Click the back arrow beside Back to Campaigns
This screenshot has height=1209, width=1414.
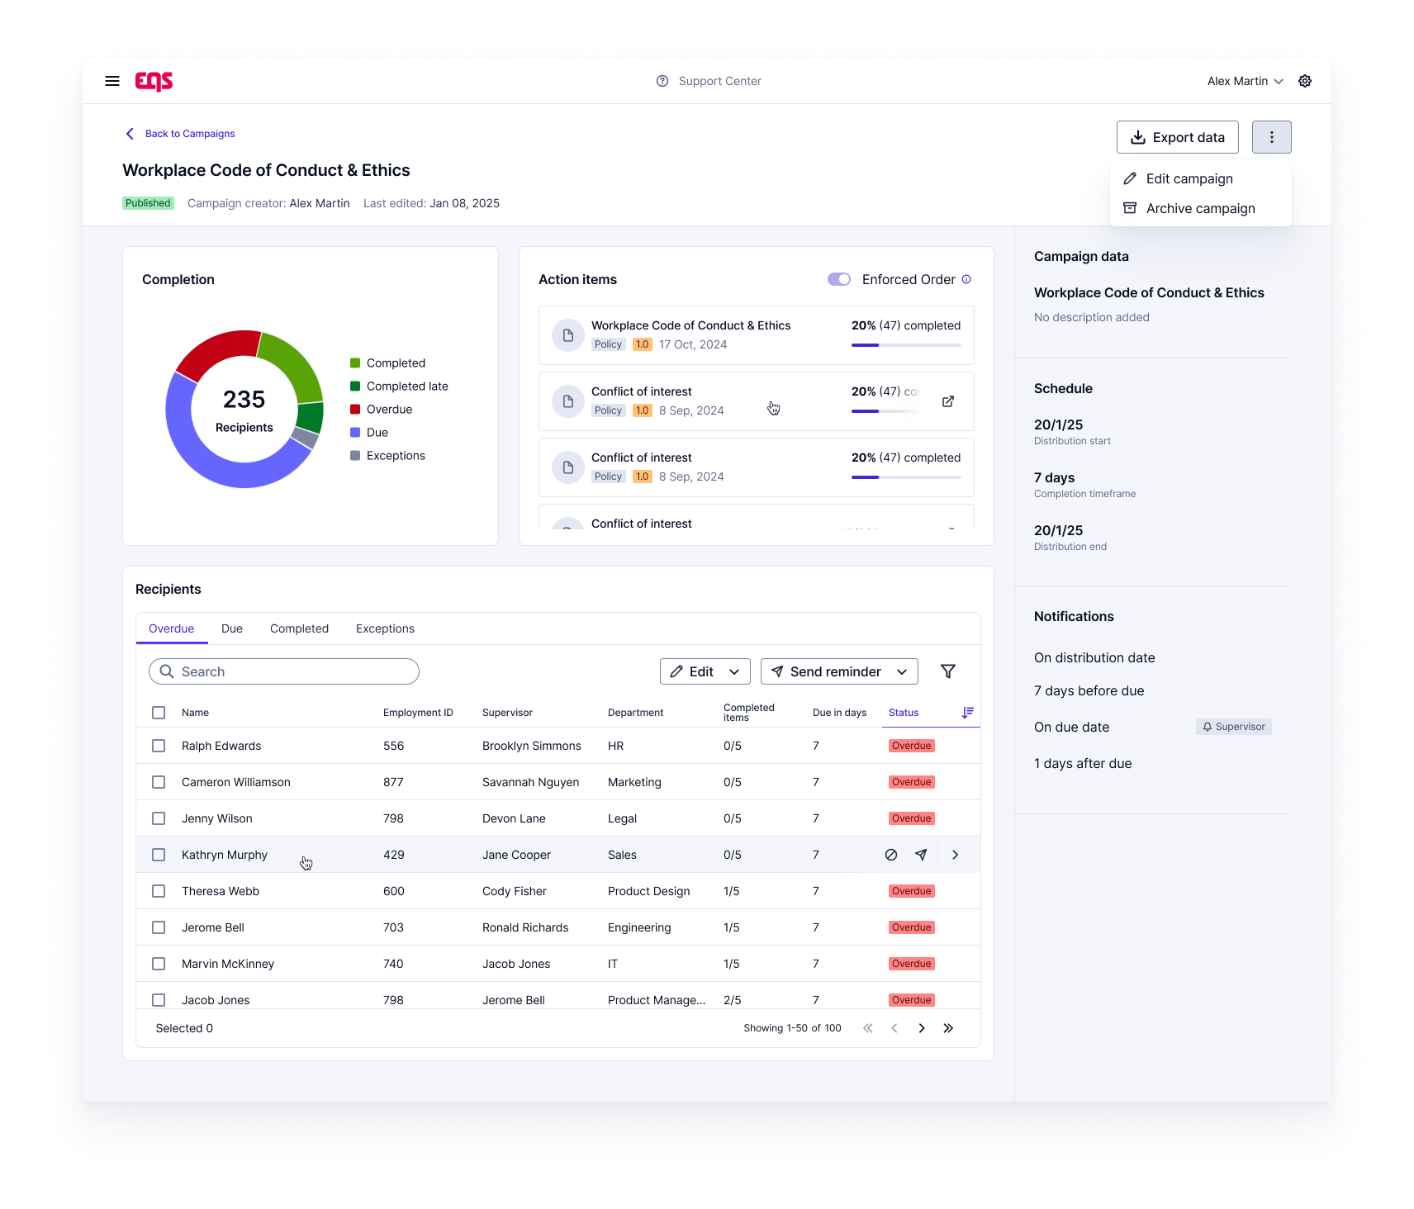(130, 134)
